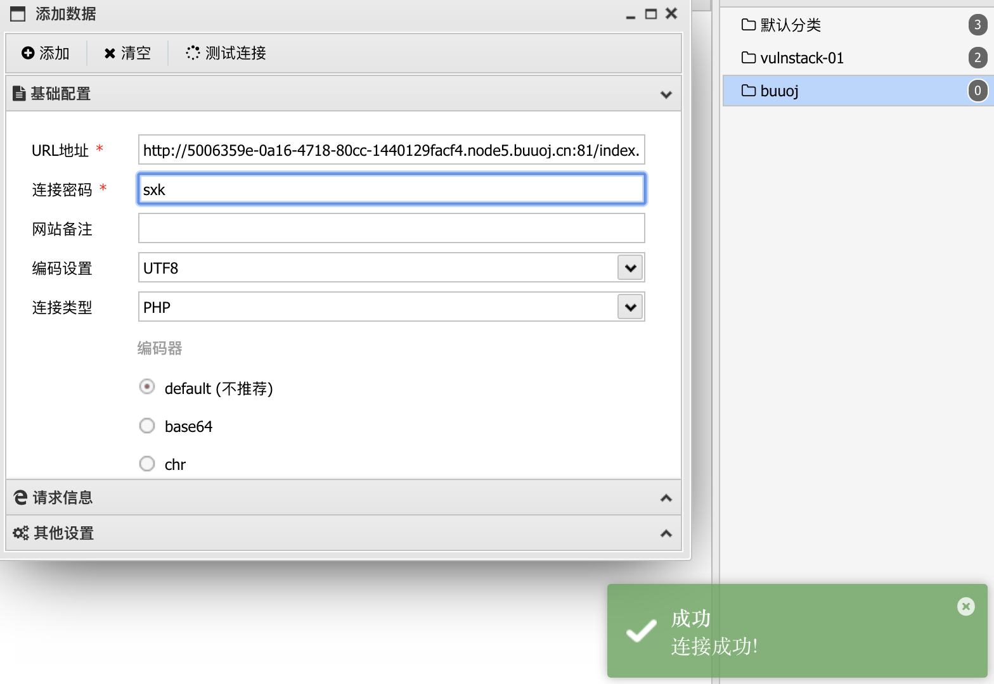Open the 连接类型 PHP dropdown

tap(630, 307)
